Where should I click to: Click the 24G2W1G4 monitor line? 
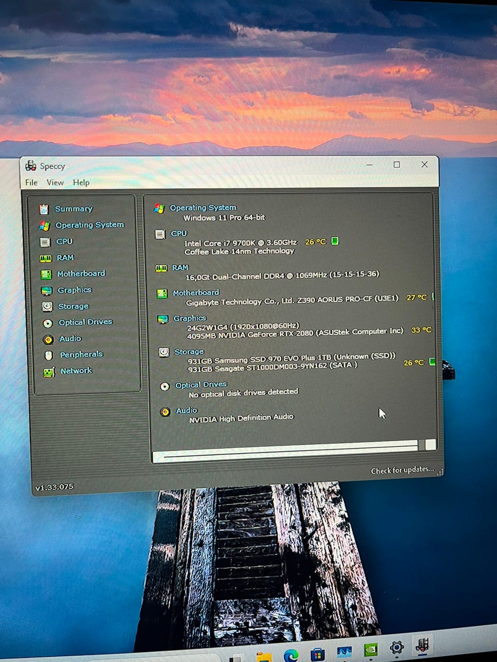point(243,326)
